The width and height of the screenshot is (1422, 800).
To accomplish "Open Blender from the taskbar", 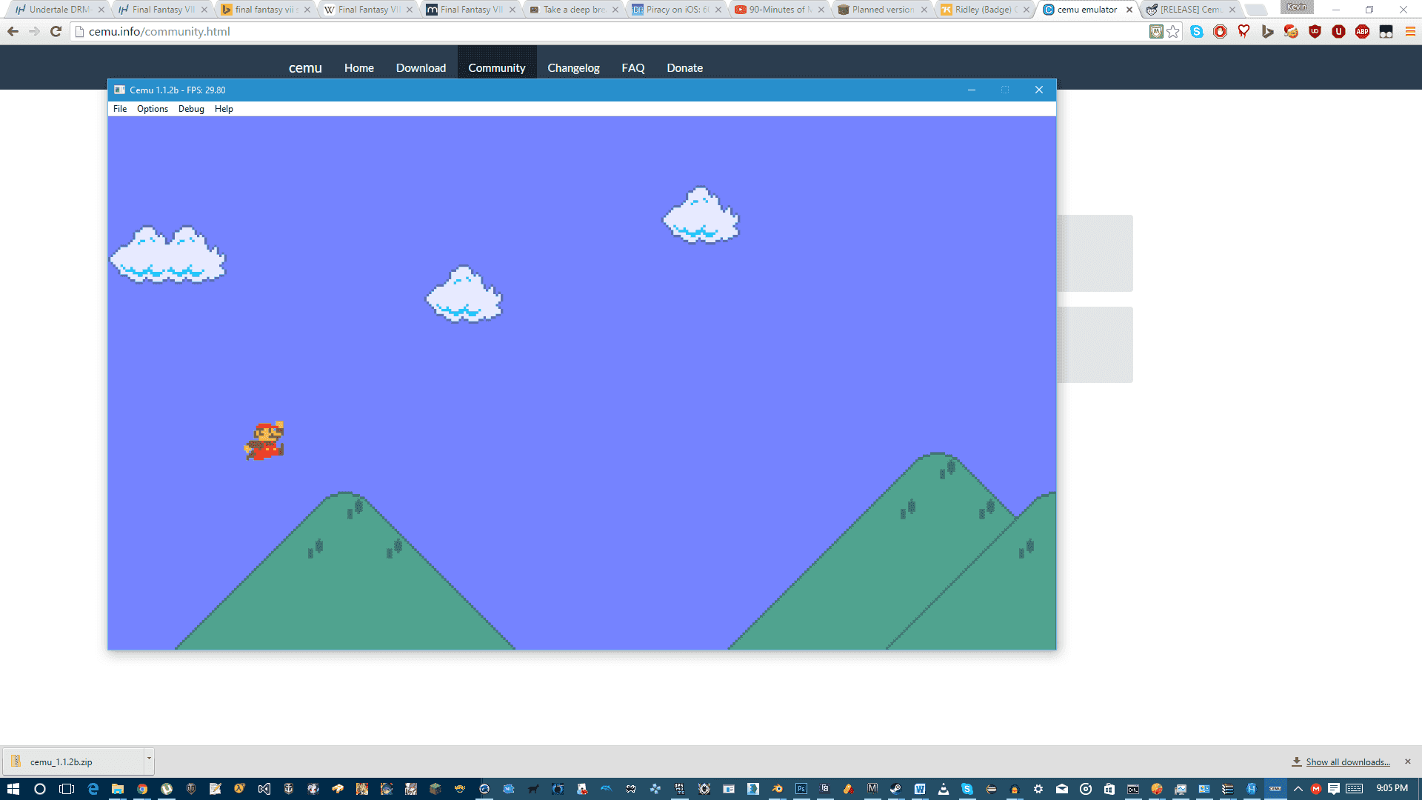I will click(777, 789).
